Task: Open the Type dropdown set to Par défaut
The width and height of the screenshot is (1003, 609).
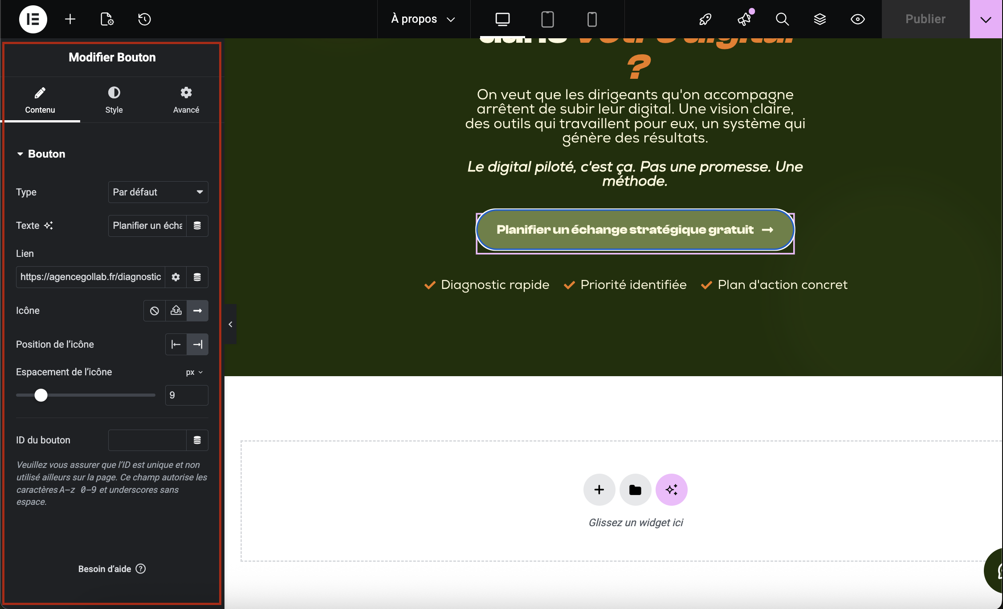Action: coord(158,192)
